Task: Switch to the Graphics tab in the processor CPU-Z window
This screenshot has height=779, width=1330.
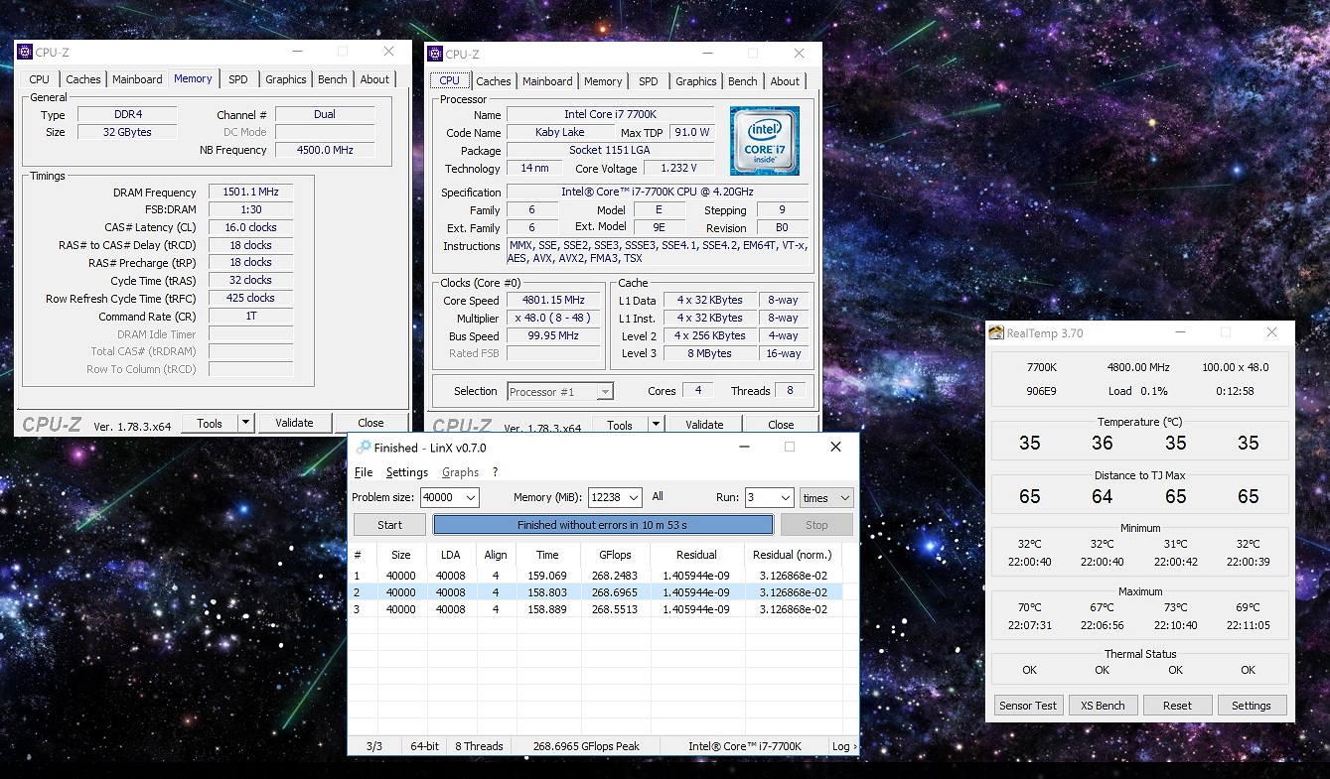Action: click(696, 81)
